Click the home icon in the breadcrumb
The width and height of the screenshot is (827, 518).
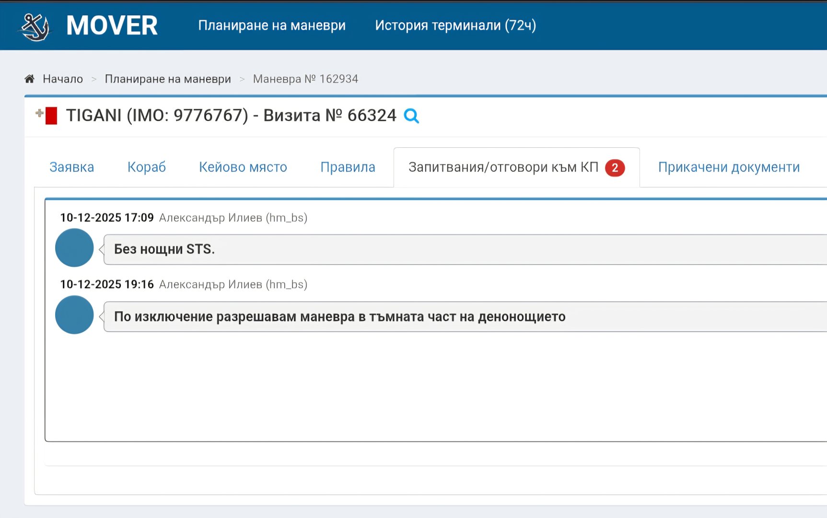[29, 78]
